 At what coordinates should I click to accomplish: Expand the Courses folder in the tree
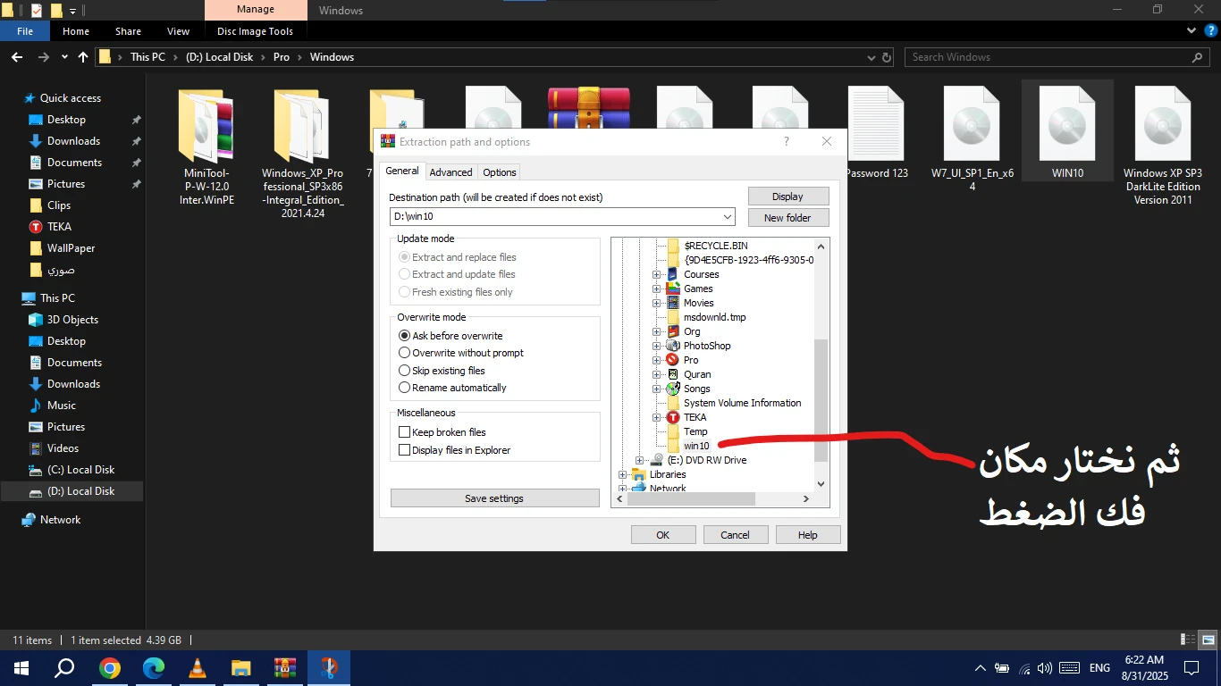(657, 274)
